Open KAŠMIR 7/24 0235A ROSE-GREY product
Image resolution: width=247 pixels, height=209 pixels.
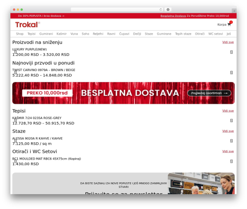point(37,118)
